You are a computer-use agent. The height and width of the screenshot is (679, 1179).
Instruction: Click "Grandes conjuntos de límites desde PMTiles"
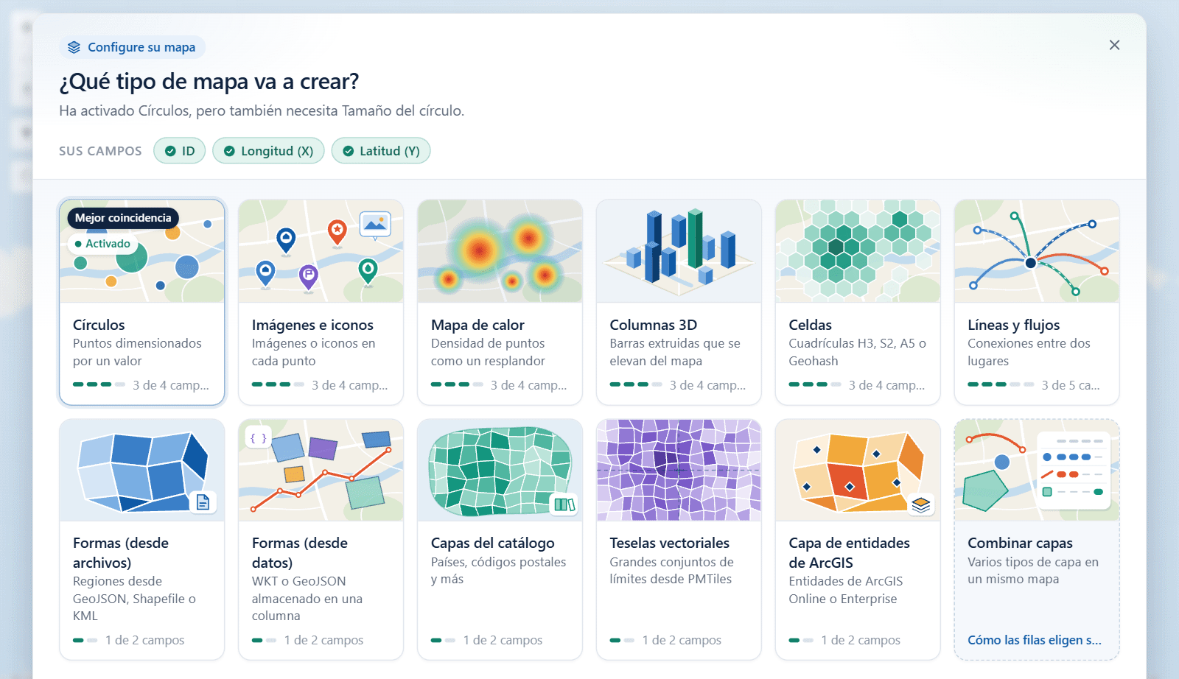click(671, 571)
